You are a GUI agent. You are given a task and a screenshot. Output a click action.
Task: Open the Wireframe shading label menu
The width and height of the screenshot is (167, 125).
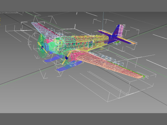tap(15, 13)
